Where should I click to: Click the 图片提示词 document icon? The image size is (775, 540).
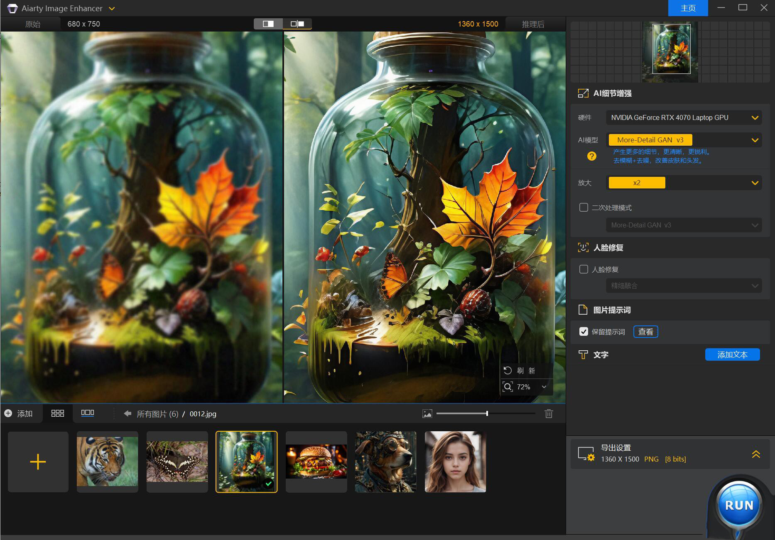point(583,310)
